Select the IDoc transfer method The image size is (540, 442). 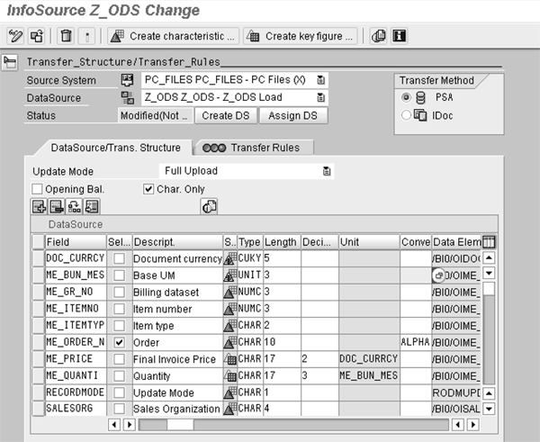pyautogui.click(x=405, y=114)
